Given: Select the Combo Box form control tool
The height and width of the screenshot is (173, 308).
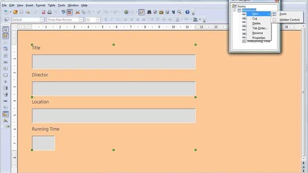Looking at the screenshot, I should point(5,95).
